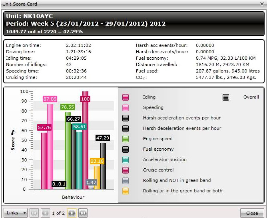Jump to the last score card page
Image resolution: width=267 pixels, height=218 pixels.
tap(83, 213)
